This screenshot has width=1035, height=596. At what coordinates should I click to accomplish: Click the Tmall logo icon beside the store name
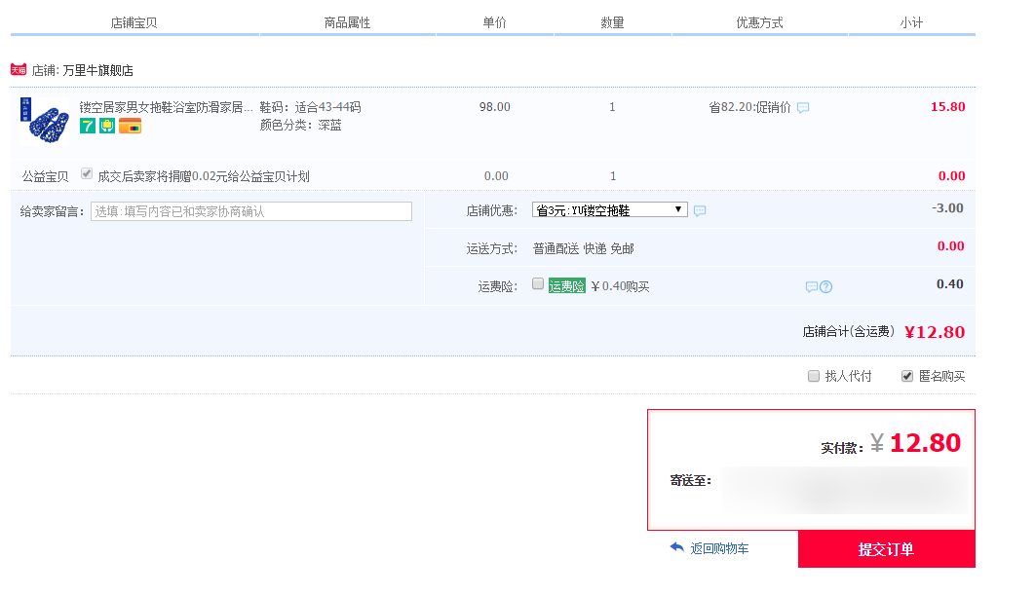tap(18, 70)
